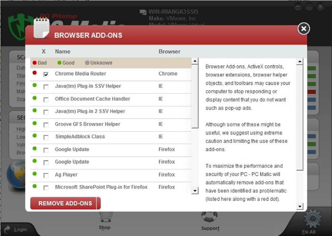
Task: Close the Browser Add-ons dialog
Action: coord(304,29)
